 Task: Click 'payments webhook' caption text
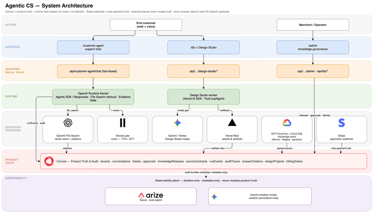[342, 139]
